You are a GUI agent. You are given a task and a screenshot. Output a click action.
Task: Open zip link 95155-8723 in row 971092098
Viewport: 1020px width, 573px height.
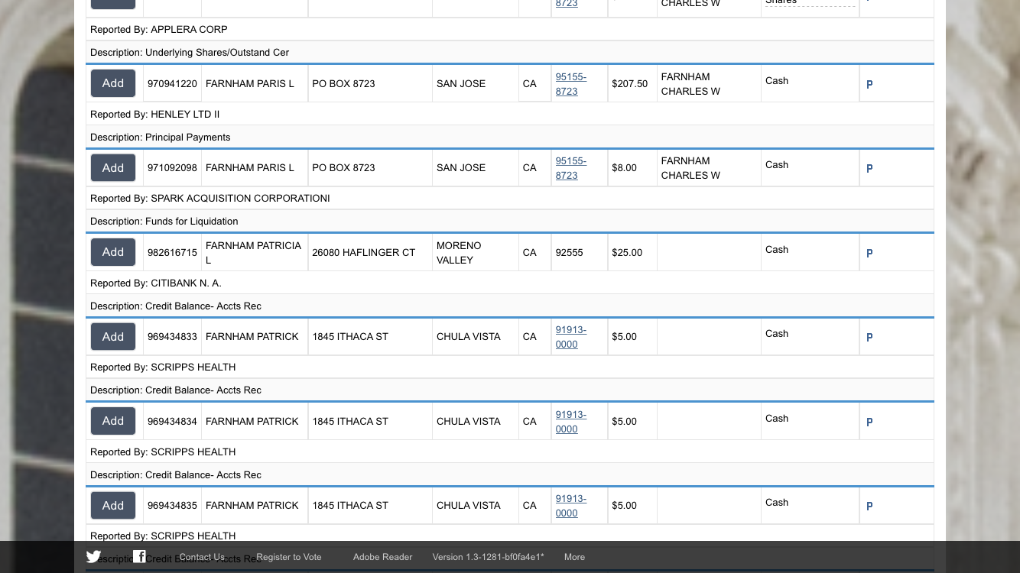coord(571,168)
